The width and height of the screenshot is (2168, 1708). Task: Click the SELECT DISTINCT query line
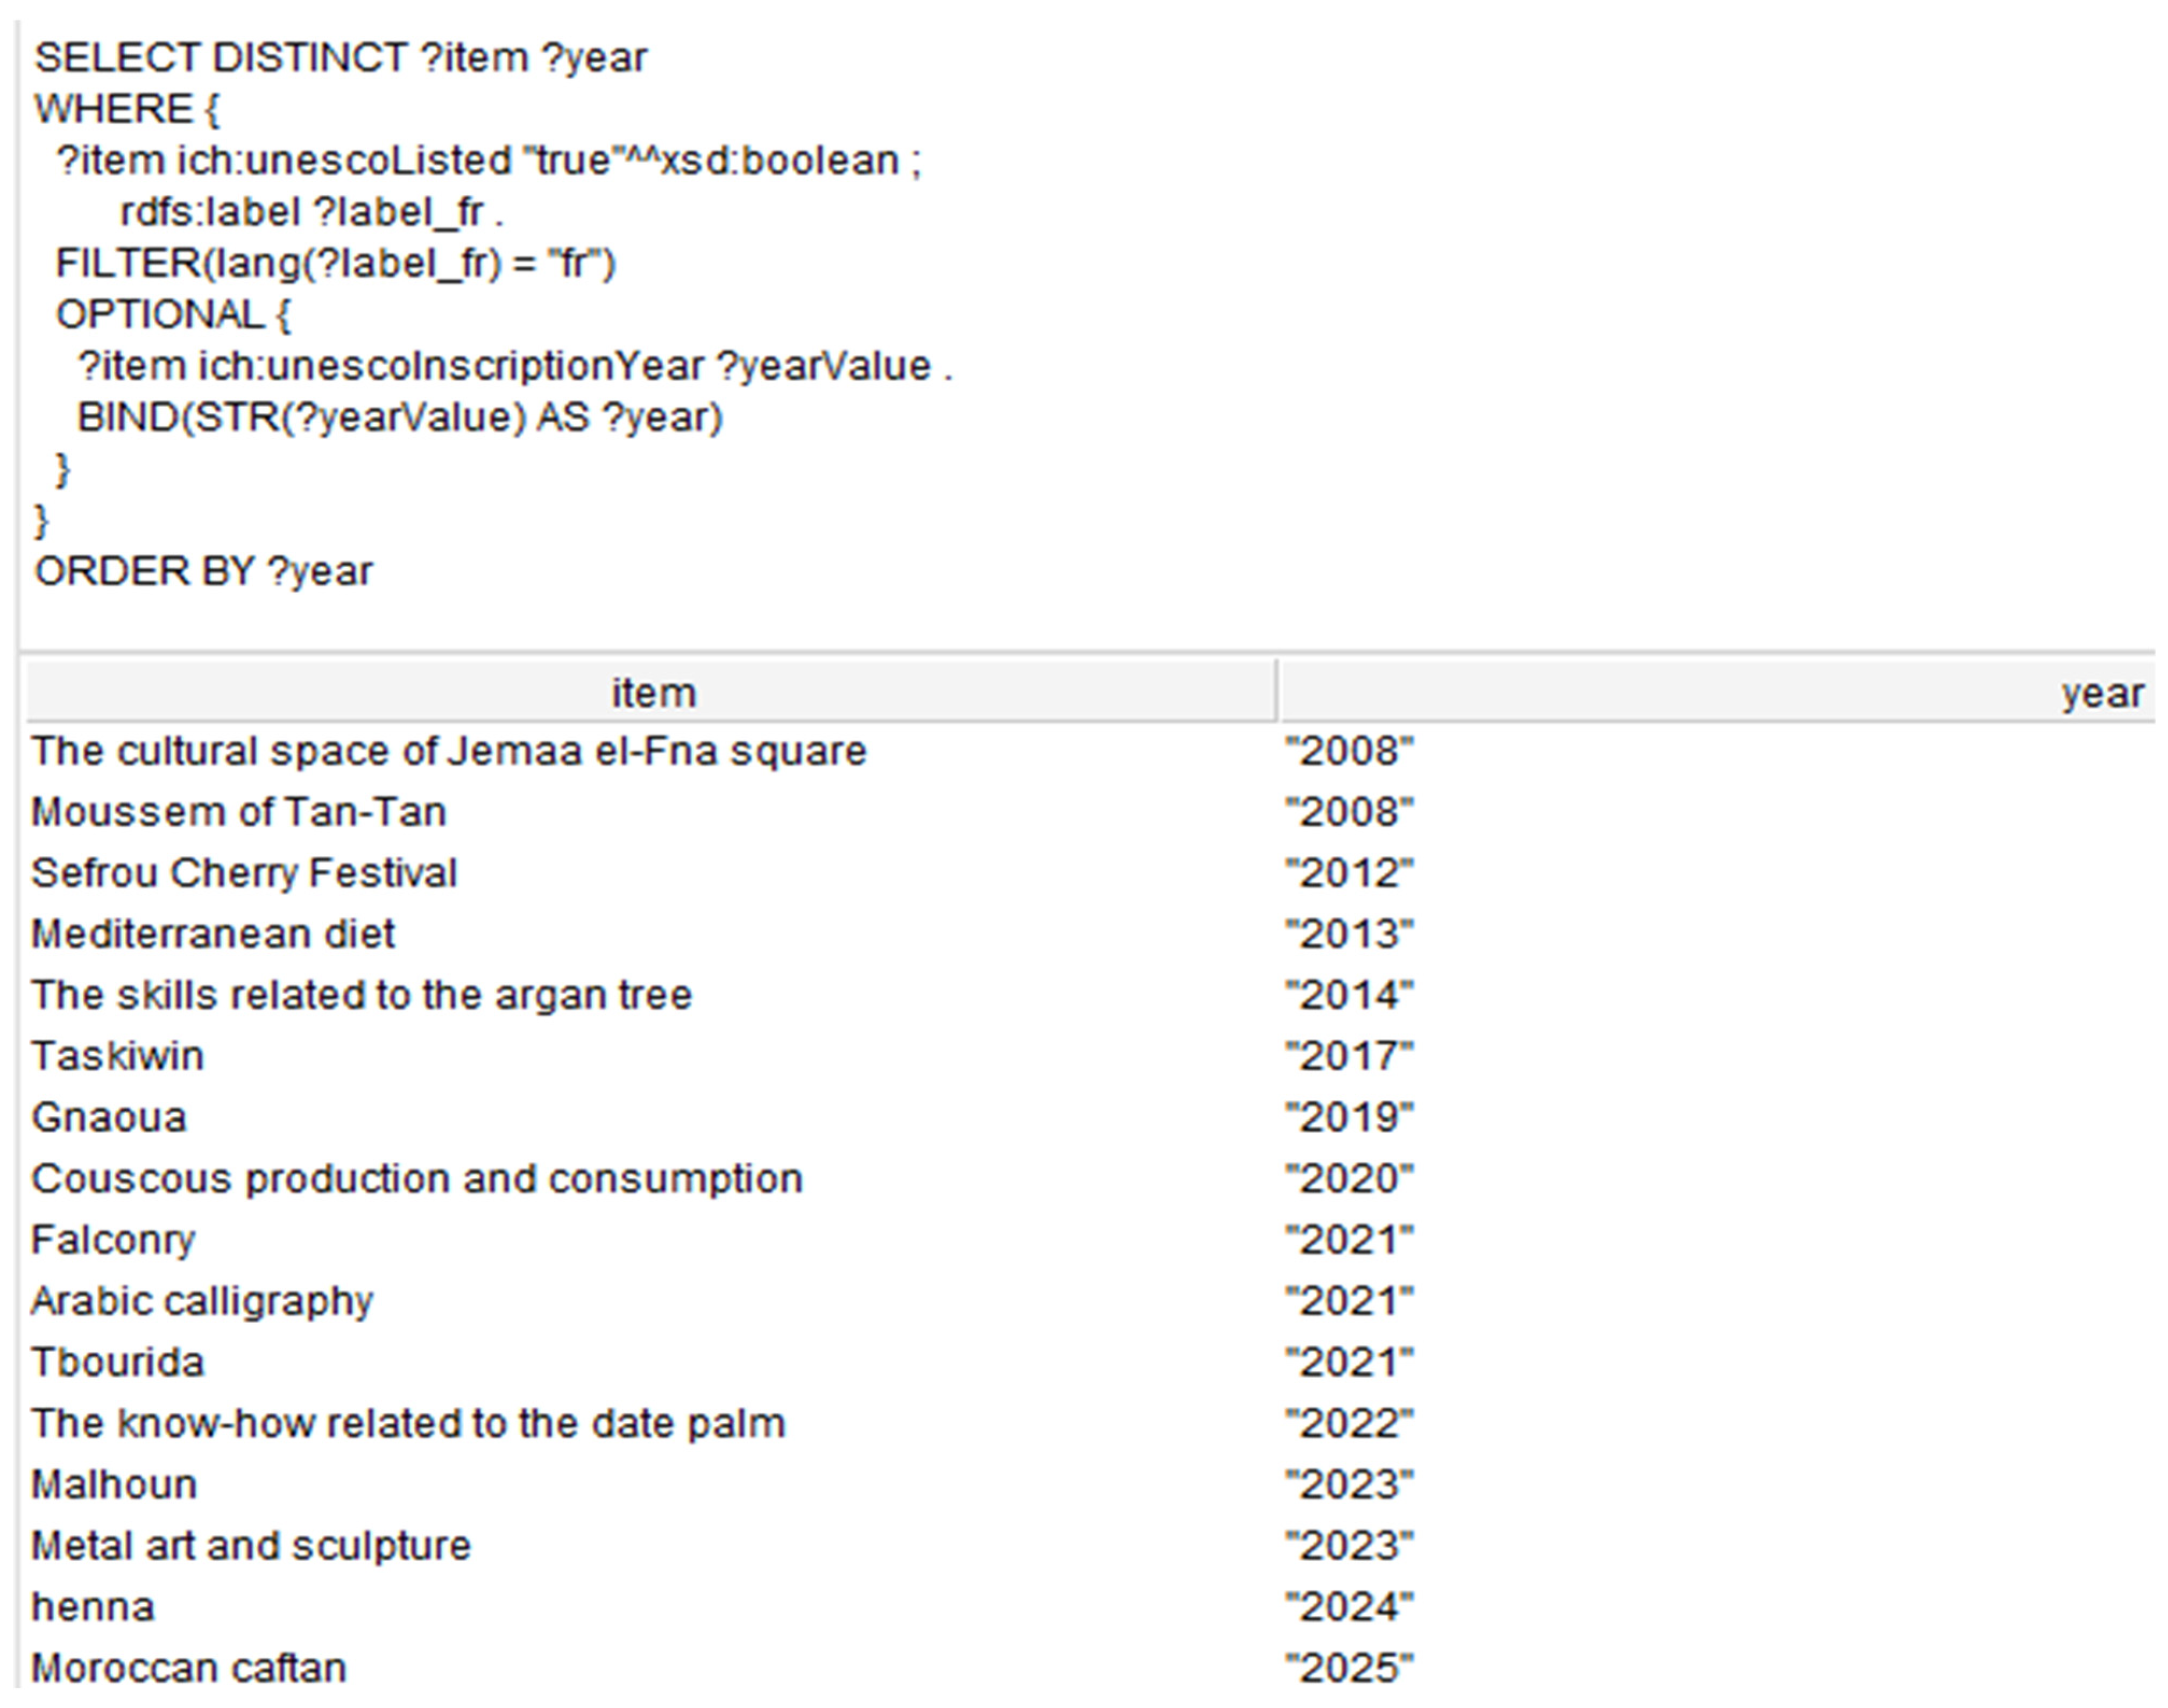[x=341, y=58]
